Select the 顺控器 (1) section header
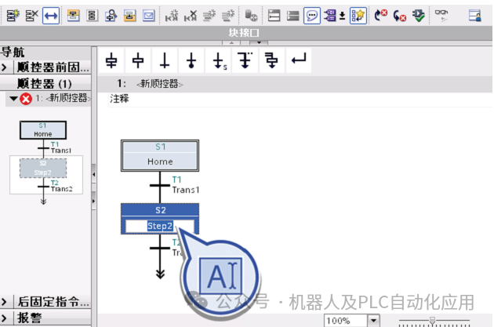The width and height of the screenshot is (494, 327). [45, 83]
